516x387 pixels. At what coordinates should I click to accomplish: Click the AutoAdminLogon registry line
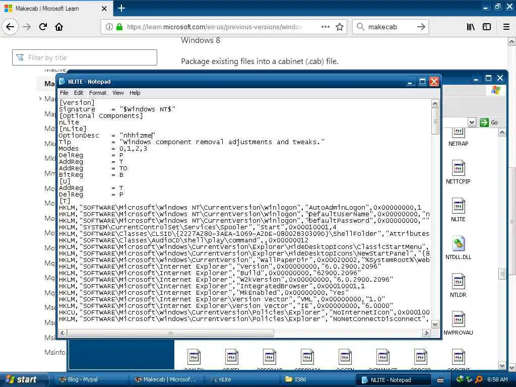(x=240, y=207)
